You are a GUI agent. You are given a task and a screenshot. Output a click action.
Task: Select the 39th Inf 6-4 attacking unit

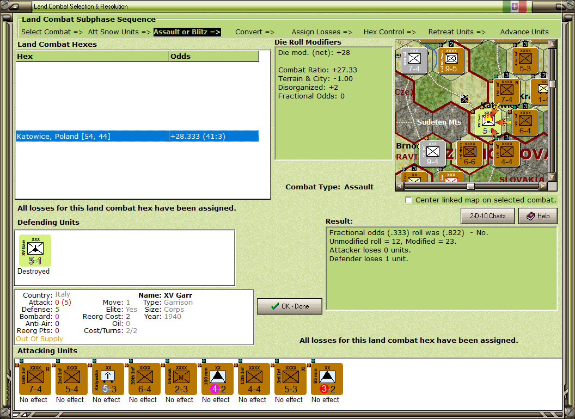[144, 379]
